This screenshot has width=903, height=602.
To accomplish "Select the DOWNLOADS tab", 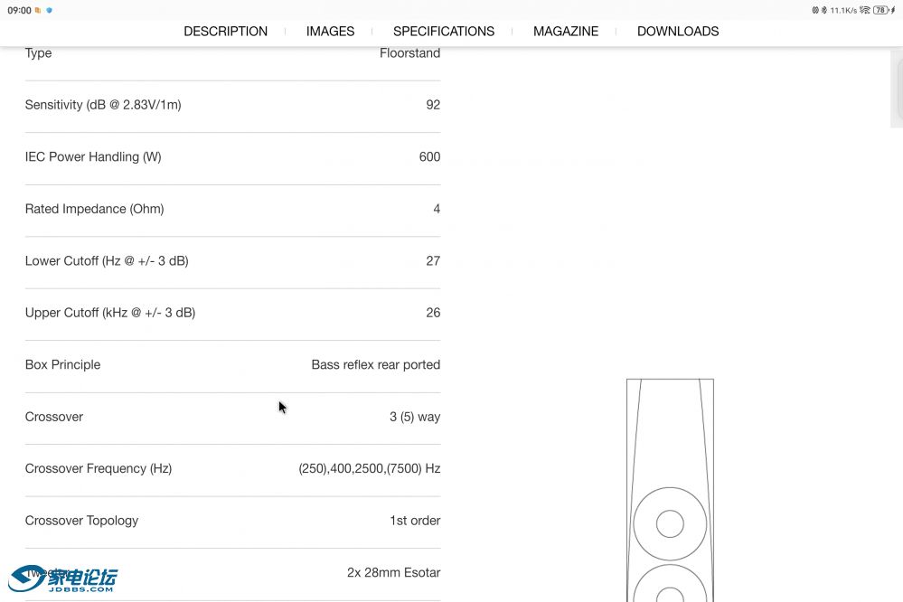I will click(677, 31).
